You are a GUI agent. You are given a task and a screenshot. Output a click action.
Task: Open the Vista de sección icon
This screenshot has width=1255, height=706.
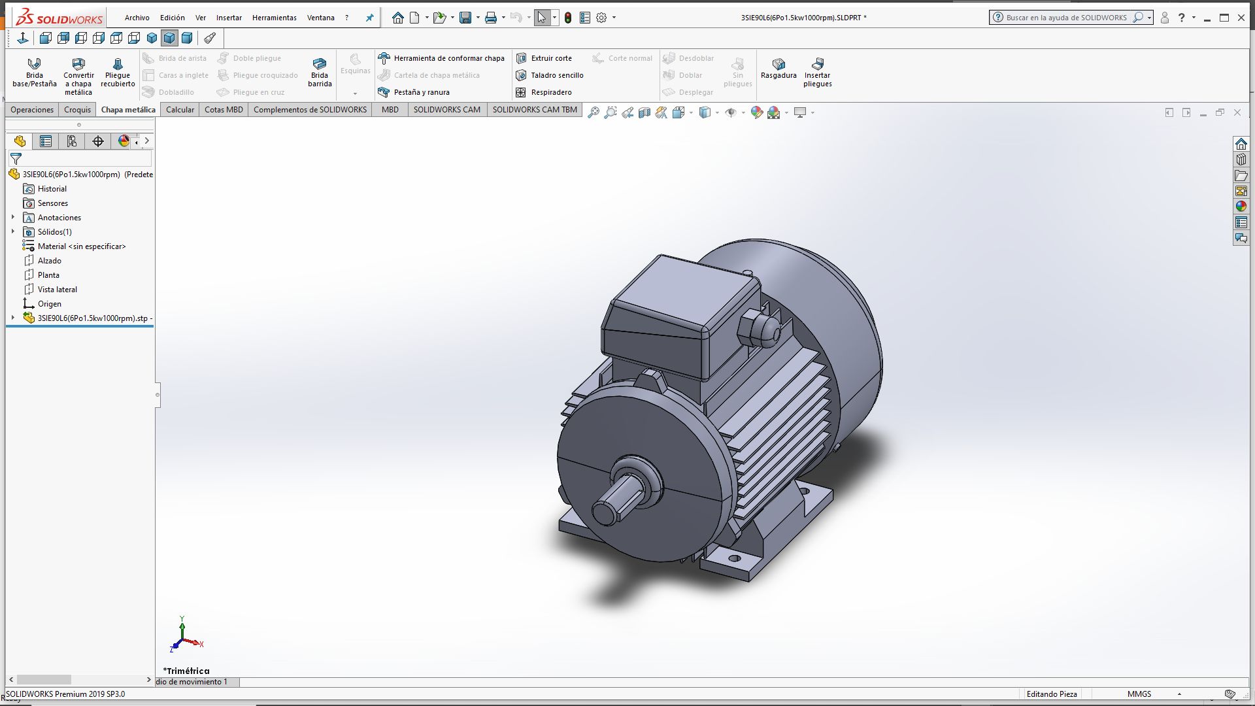(x=644, y=112)
